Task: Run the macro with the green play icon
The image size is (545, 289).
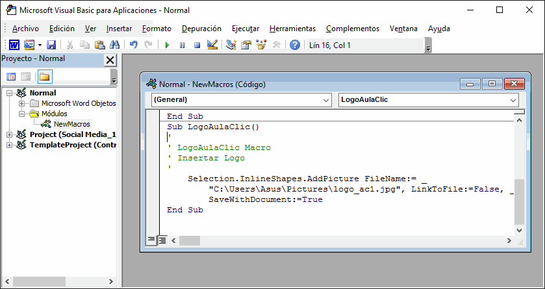Action: coord(167,45)
